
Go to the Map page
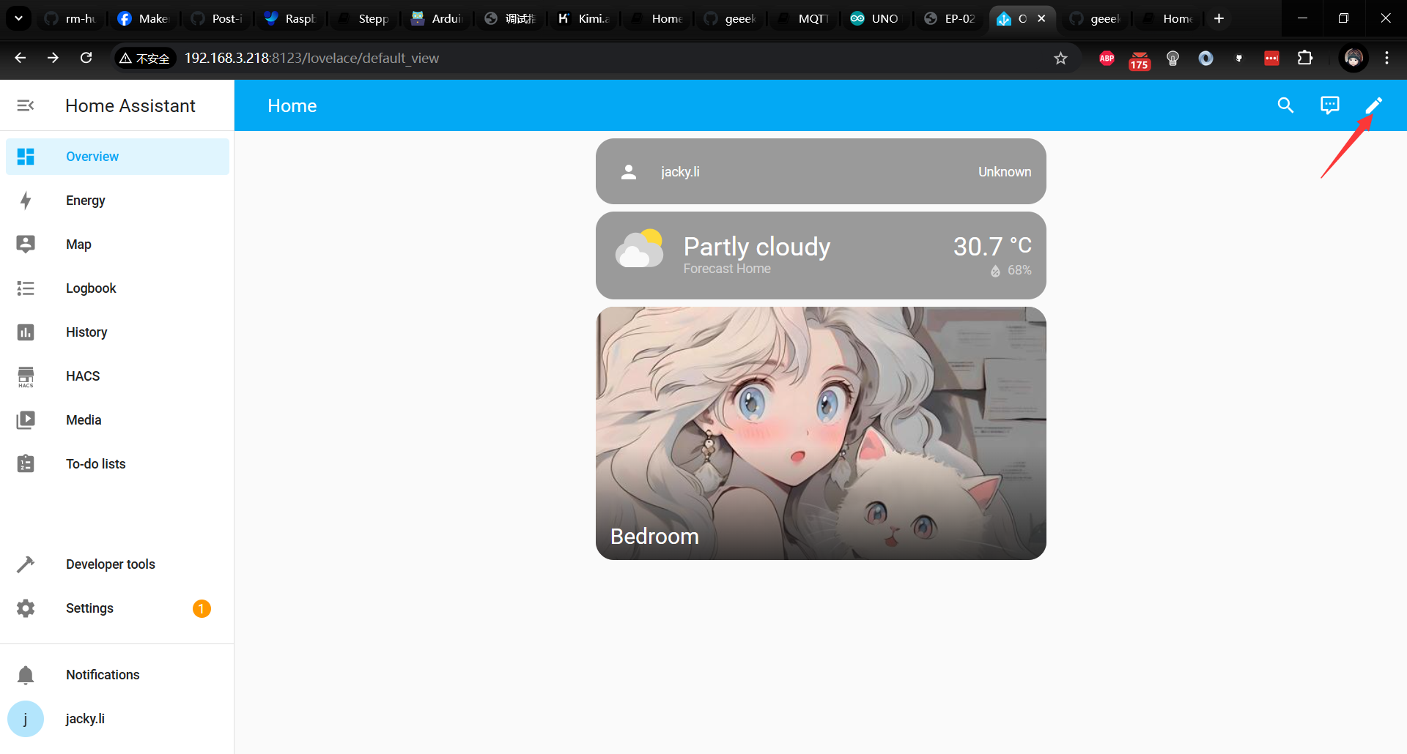(x=117, y=245)
